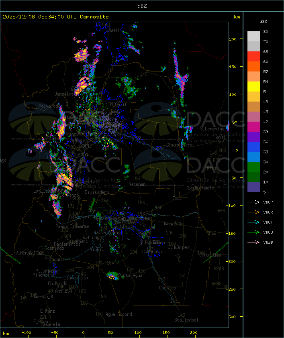Click the L.Huarpes map label
Image resolution: width=284 pixels, height=338 pixels.
pos(178,247)
